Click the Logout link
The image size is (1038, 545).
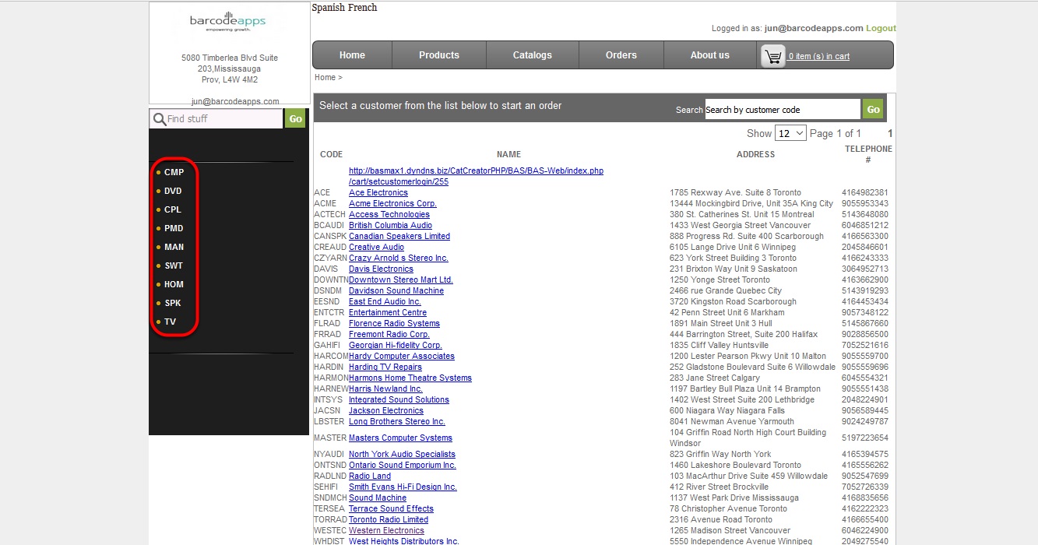point(881,28)
